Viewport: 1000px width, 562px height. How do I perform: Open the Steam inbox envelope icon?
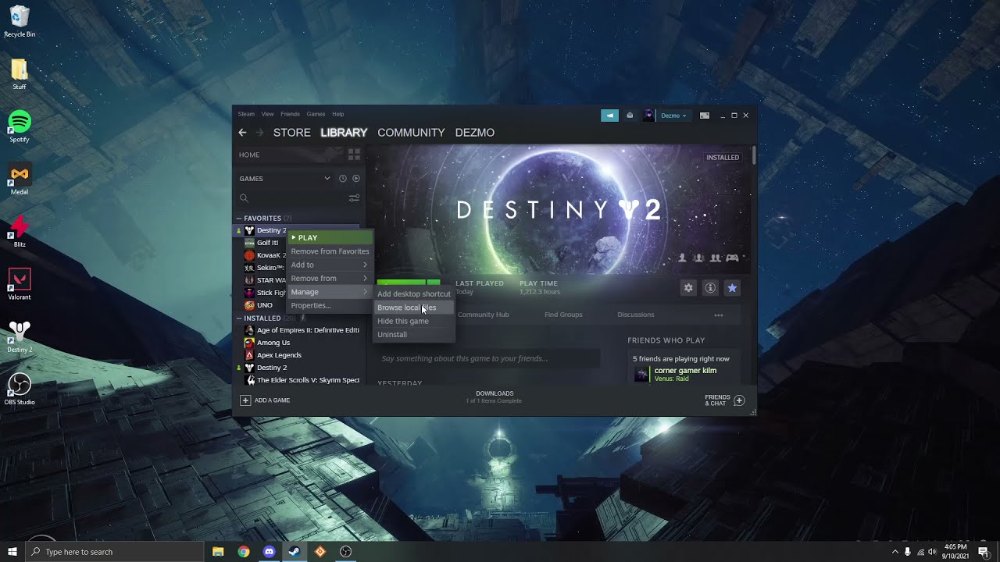630,116
